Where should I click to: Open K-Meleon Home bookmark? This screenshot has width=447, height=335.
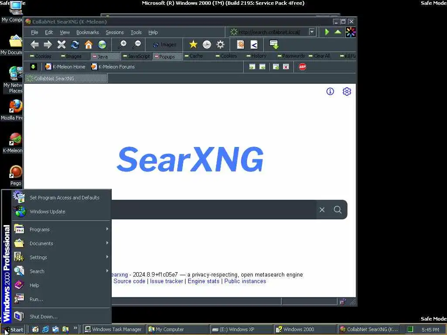click(65, 67)
